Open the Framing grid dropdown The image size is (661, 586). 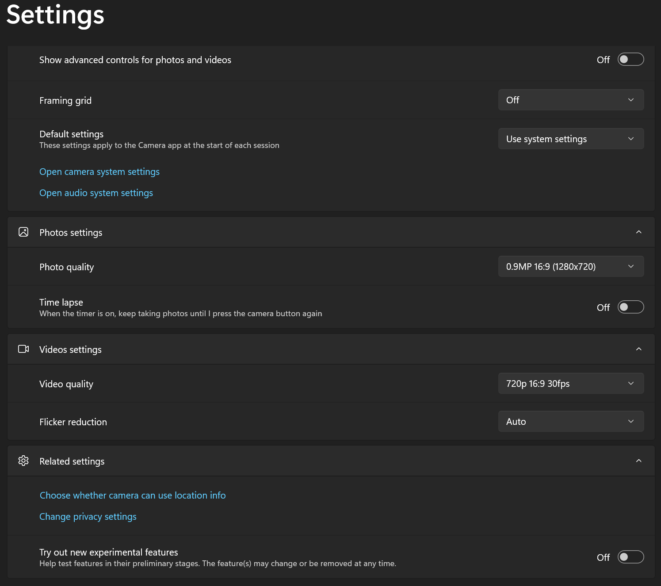[570, 100]
